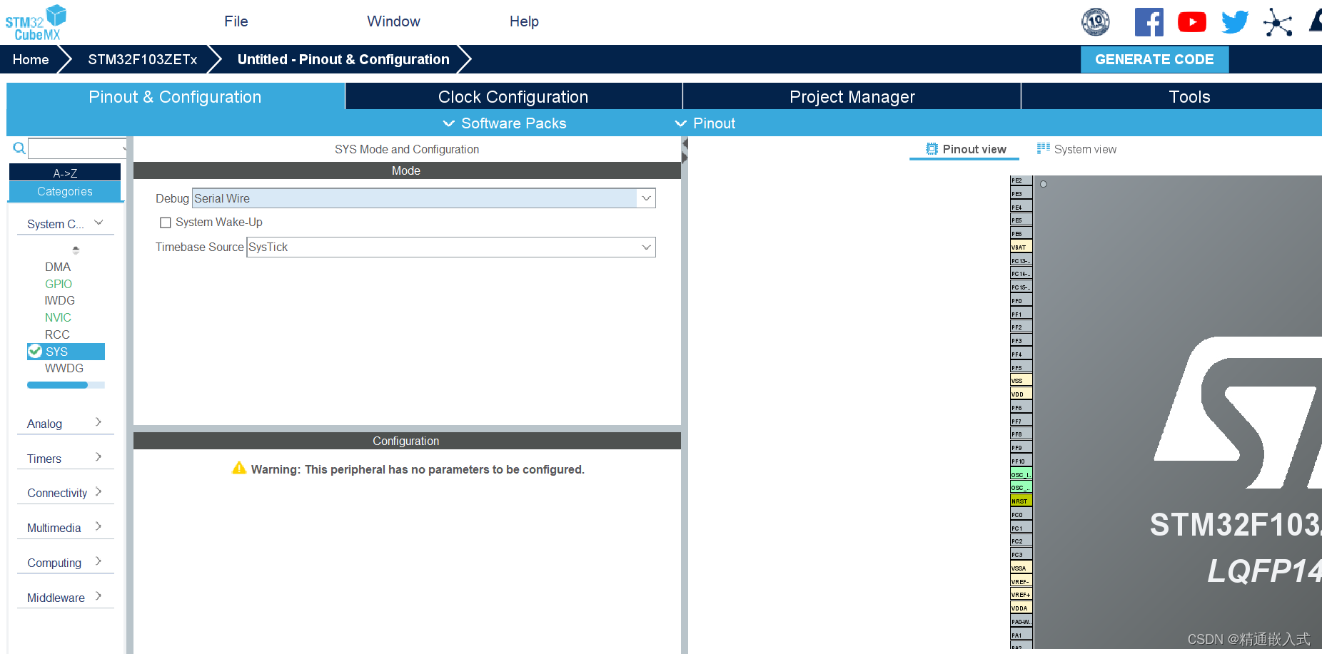Switch to the Categories listing tab
Screen dimensions: 1322x654
click(x=65, y=191)
